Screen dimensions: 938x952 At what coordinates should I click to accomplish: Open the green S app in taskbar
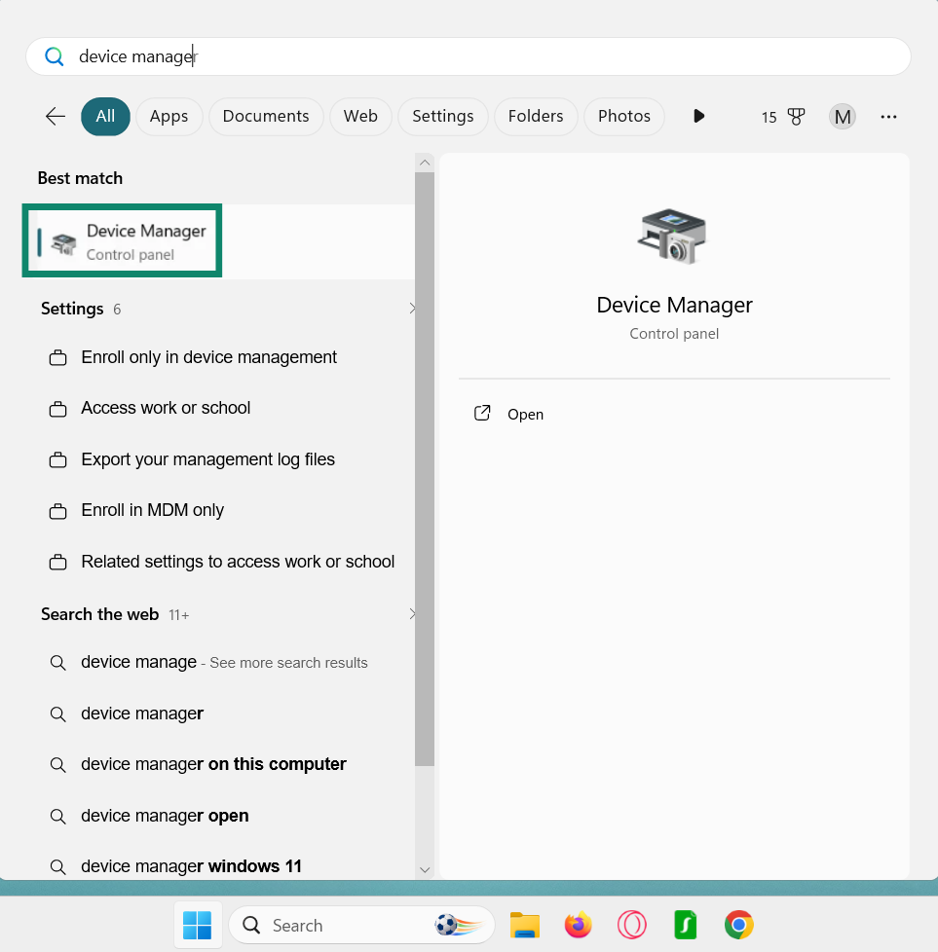point(686,926)
